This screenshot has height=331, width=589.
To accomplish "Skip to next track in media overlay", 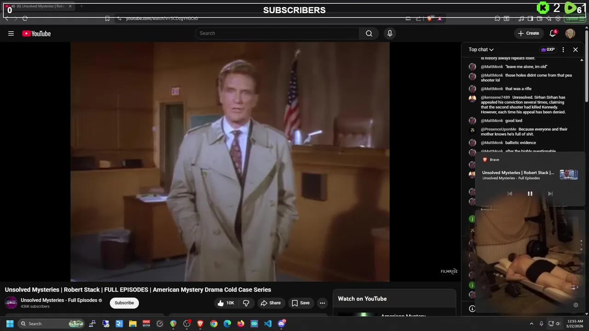I will click(550, 194).
